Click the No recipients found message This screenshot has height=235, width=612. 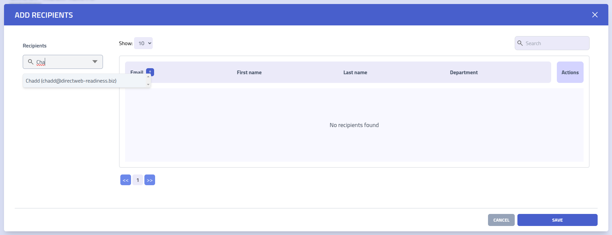point(354,125)
